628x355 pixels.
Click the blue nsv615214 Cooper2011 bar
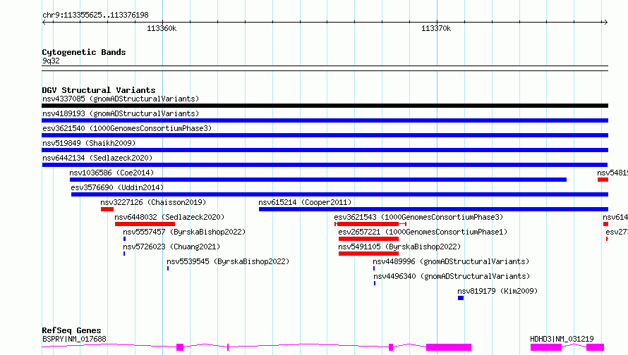pyautogui.click(x=433, y=209)
